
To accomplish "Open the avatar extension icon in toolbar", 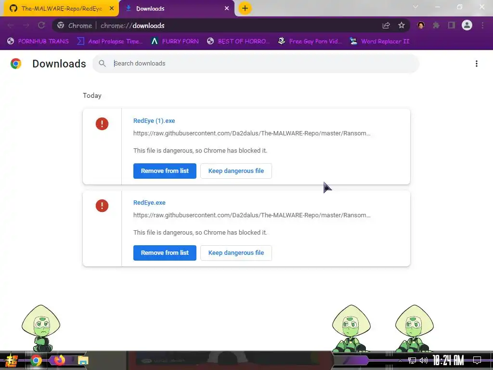I will pyautogui.click(x=421, y=25).
